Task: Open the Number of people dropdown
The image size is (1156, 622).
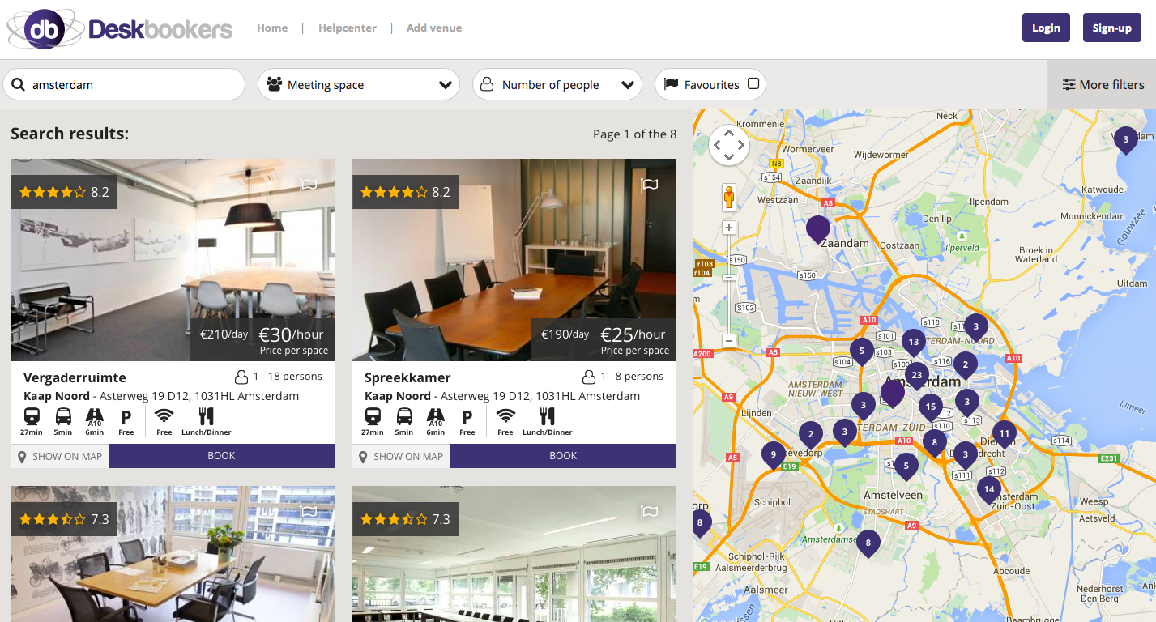Action: (x=557, y=84)
